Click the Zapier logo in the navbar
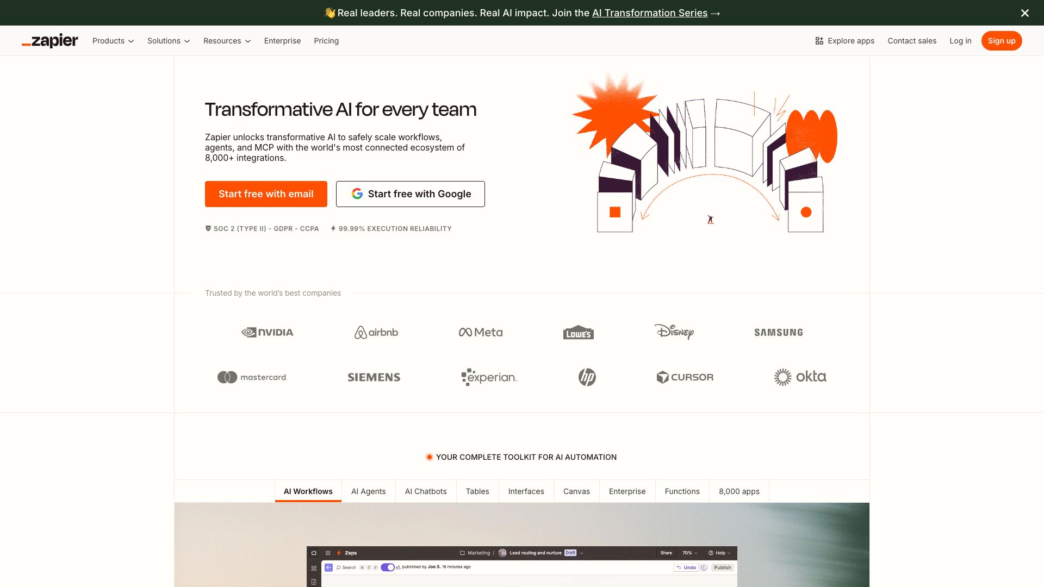 click(49, 41)
